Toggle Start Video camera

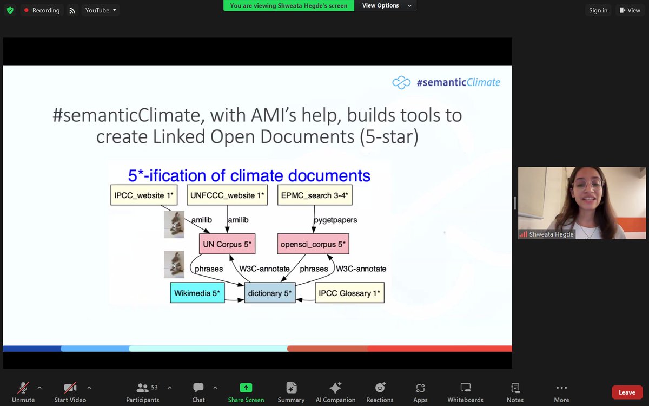(70, 392)
